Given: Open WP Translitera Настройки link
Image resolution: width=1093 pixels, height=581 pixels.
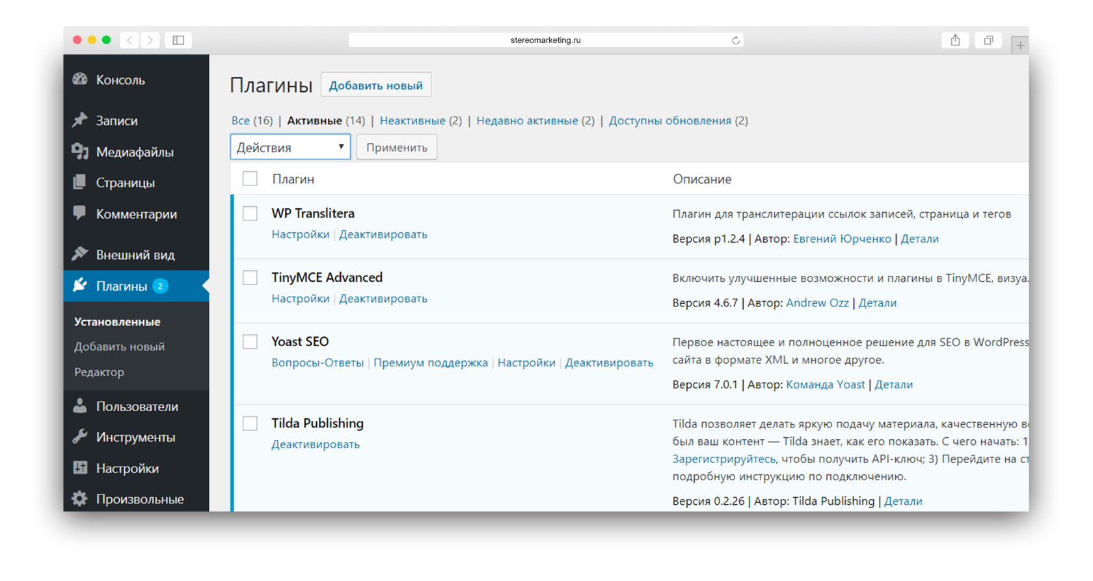Looking at the screenshot, I should (301, 234).
